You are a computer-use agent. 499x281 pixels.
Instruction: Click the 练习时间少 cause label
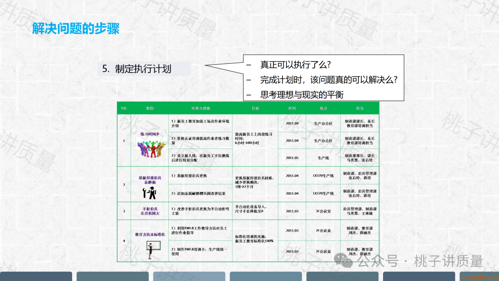pos(149,134)
